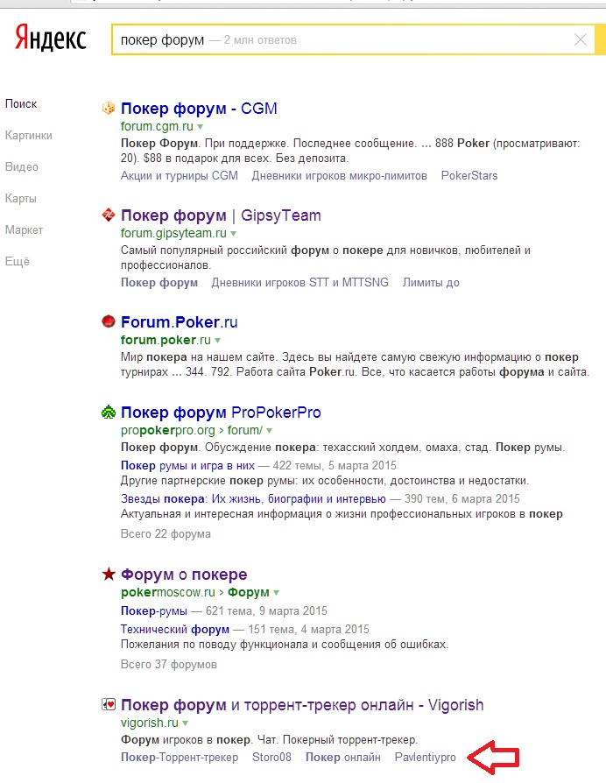
Task: Open the Покер онлайн sitelink
Action: pyautogui.click(x=343, y=758)
